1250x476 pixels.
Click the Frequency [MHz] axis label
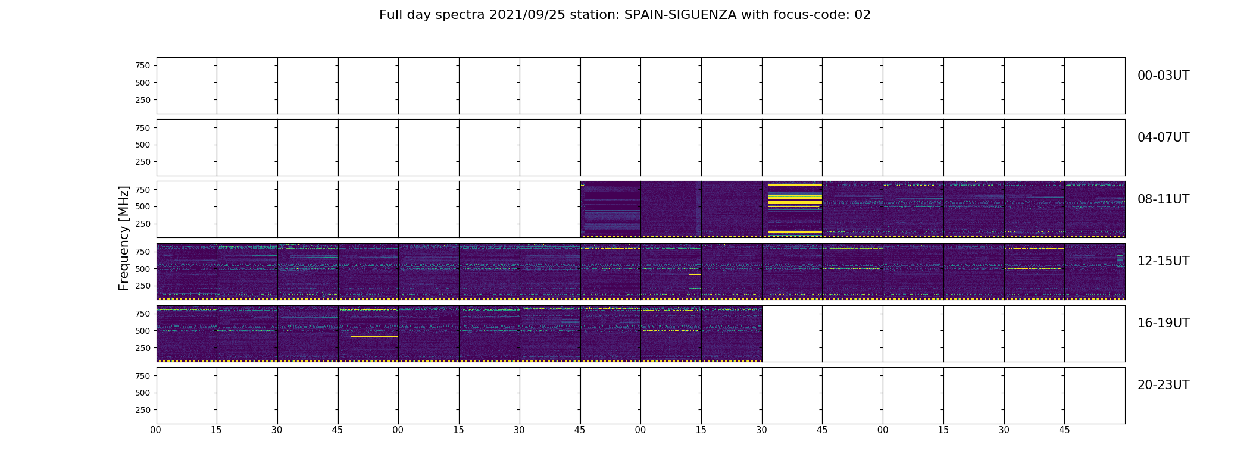(124, 238)
